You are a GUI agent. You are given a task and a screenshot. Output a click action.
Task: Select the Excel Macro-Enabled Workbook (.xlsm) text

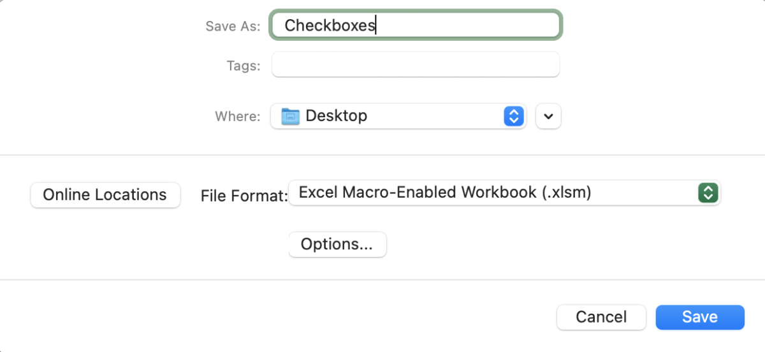tap(445, 193)
